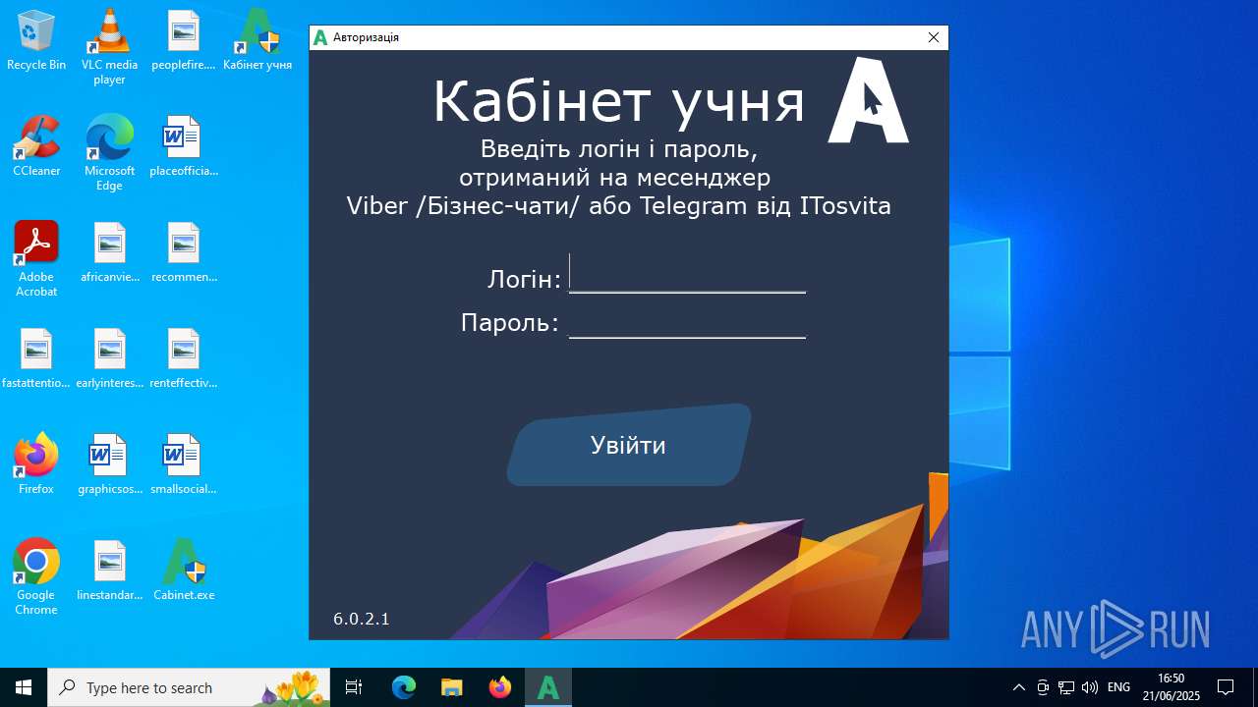
Task: Select VLC media player desktop icon
Action: [109, 47]
